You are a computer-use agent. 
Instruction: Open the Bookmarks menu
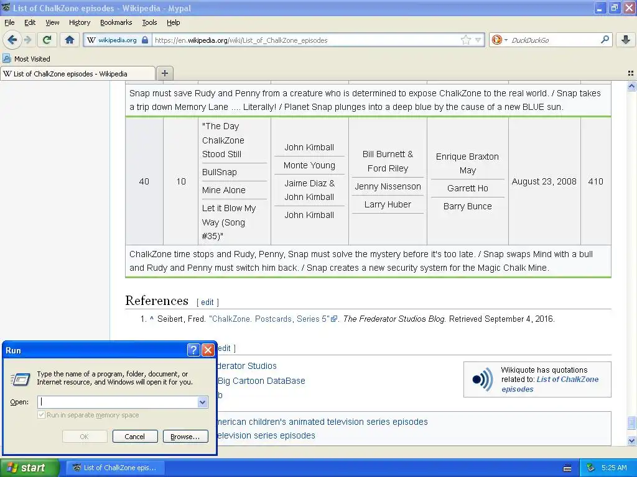coord(116,22)
